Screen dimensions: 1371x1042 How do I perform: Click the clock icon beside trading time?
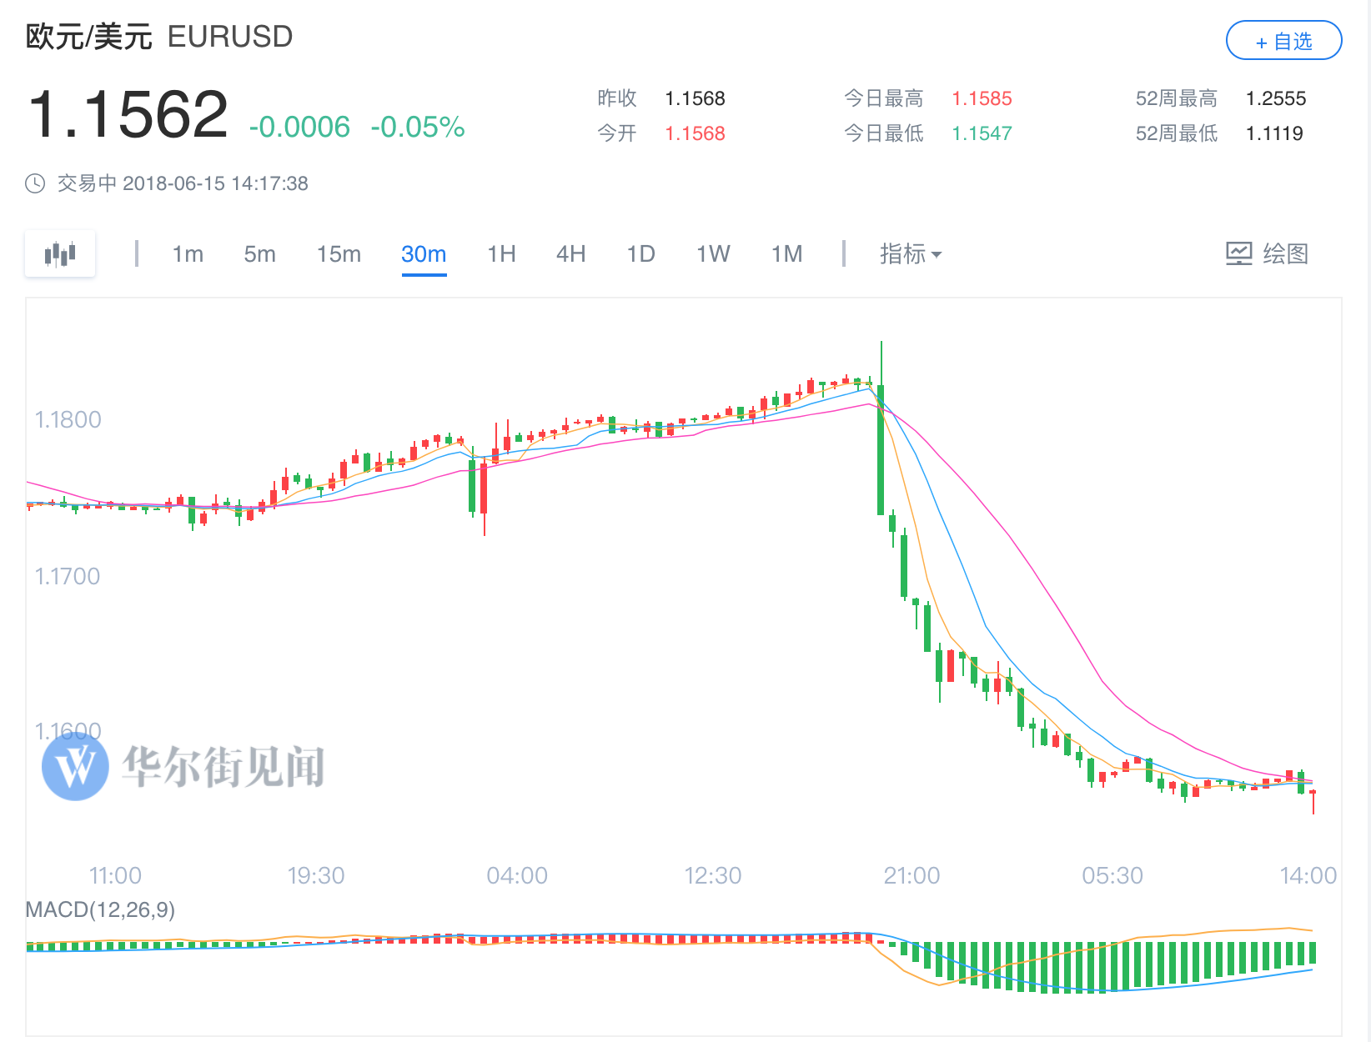point(35,183)
